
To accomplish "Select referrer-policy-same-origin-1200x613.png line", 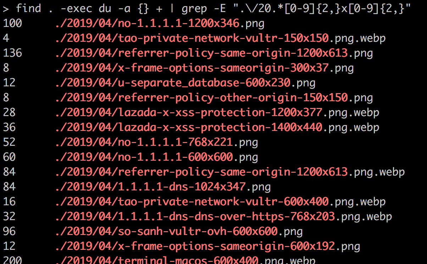I will (x=214, y=53).
